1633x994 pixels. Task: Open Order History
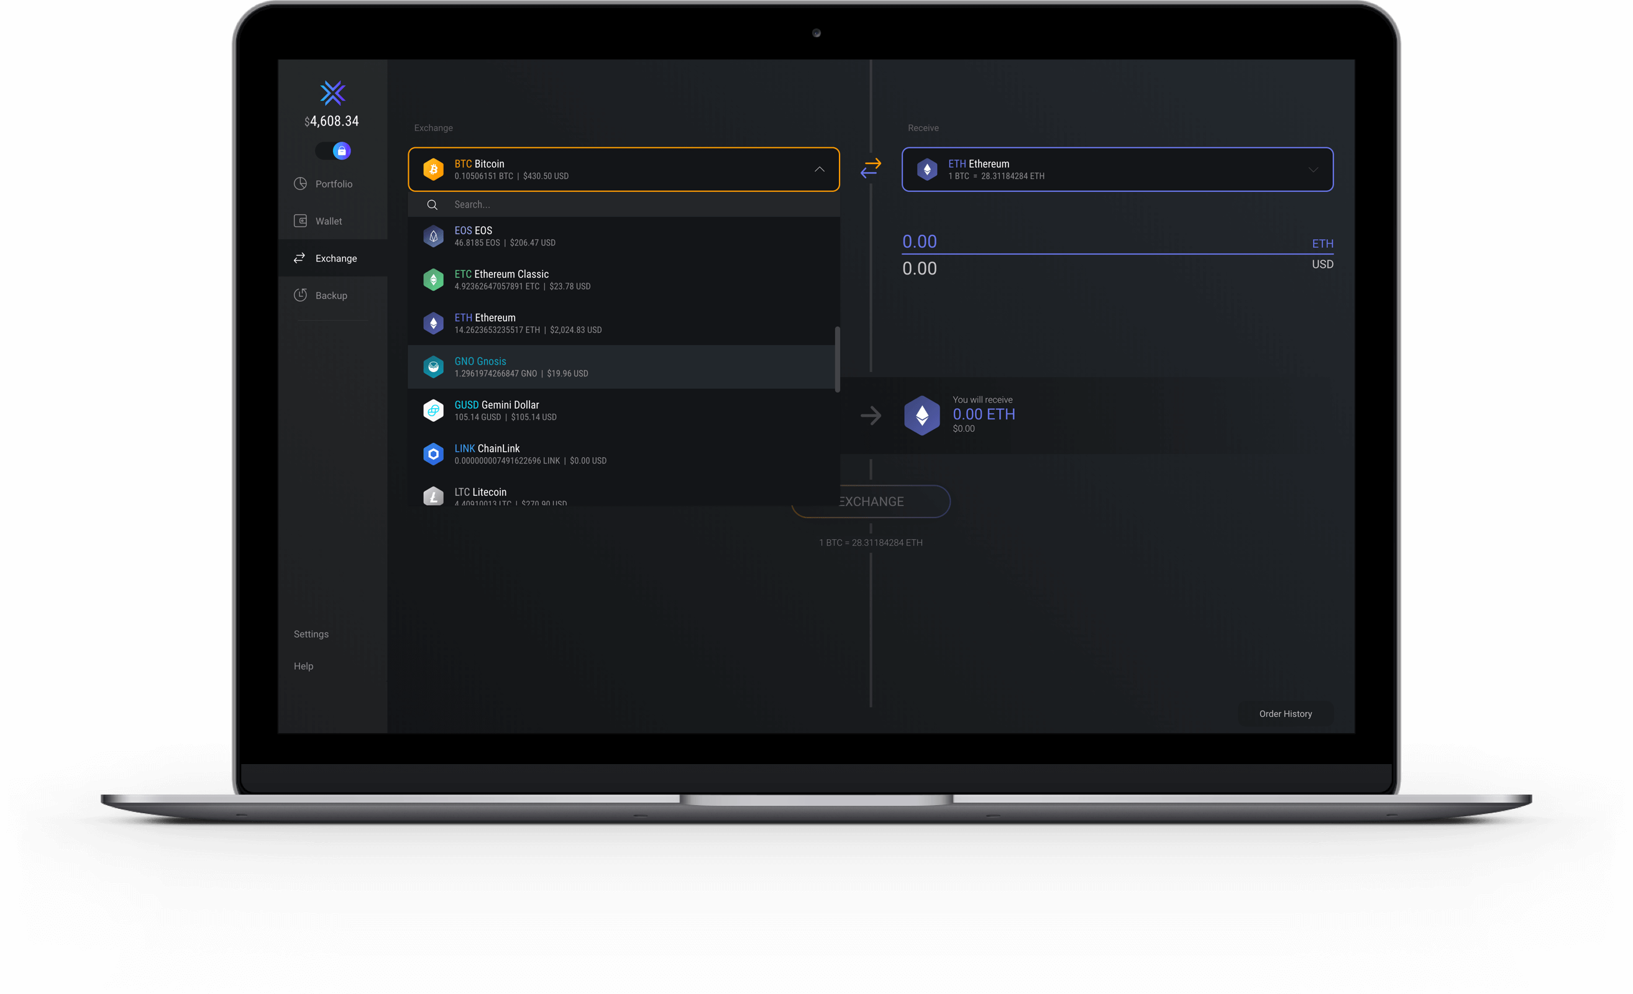pyautogui.click(x=1285, y=714)
